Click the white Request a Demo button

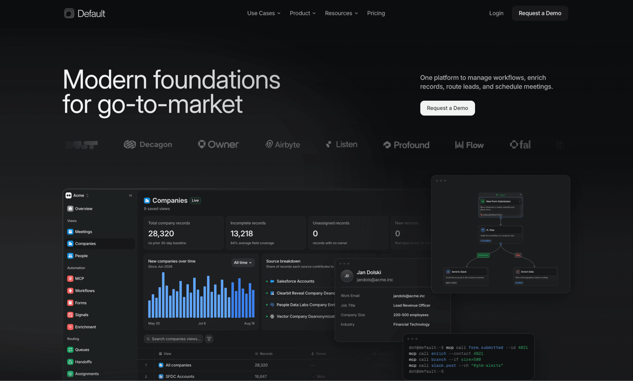click(x=448, y=108)
